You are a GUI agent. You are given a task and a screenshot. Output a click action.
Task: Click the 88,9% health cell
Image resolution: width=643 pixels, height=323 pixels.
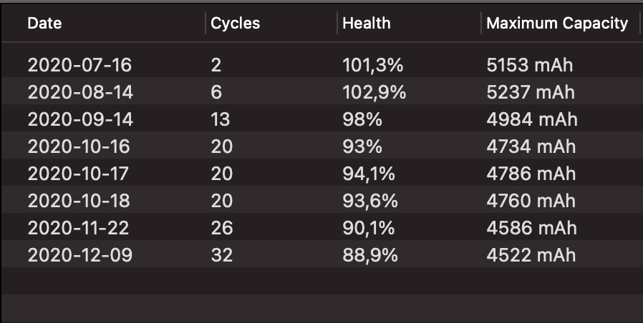tap(369, 255)
